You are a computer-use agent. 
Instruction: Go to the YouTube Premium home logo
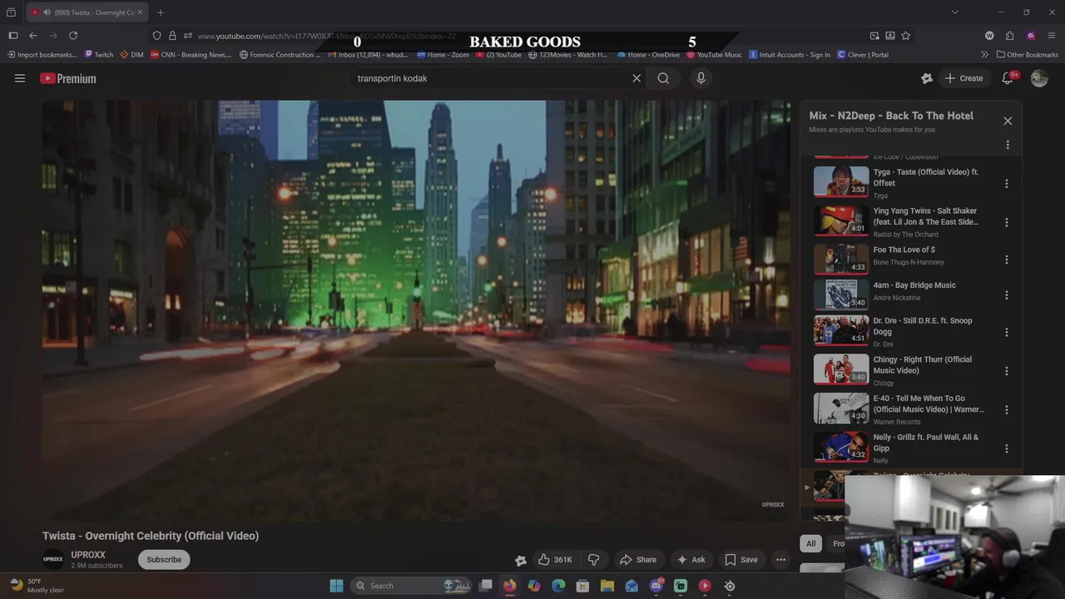(x=68, y=78)
